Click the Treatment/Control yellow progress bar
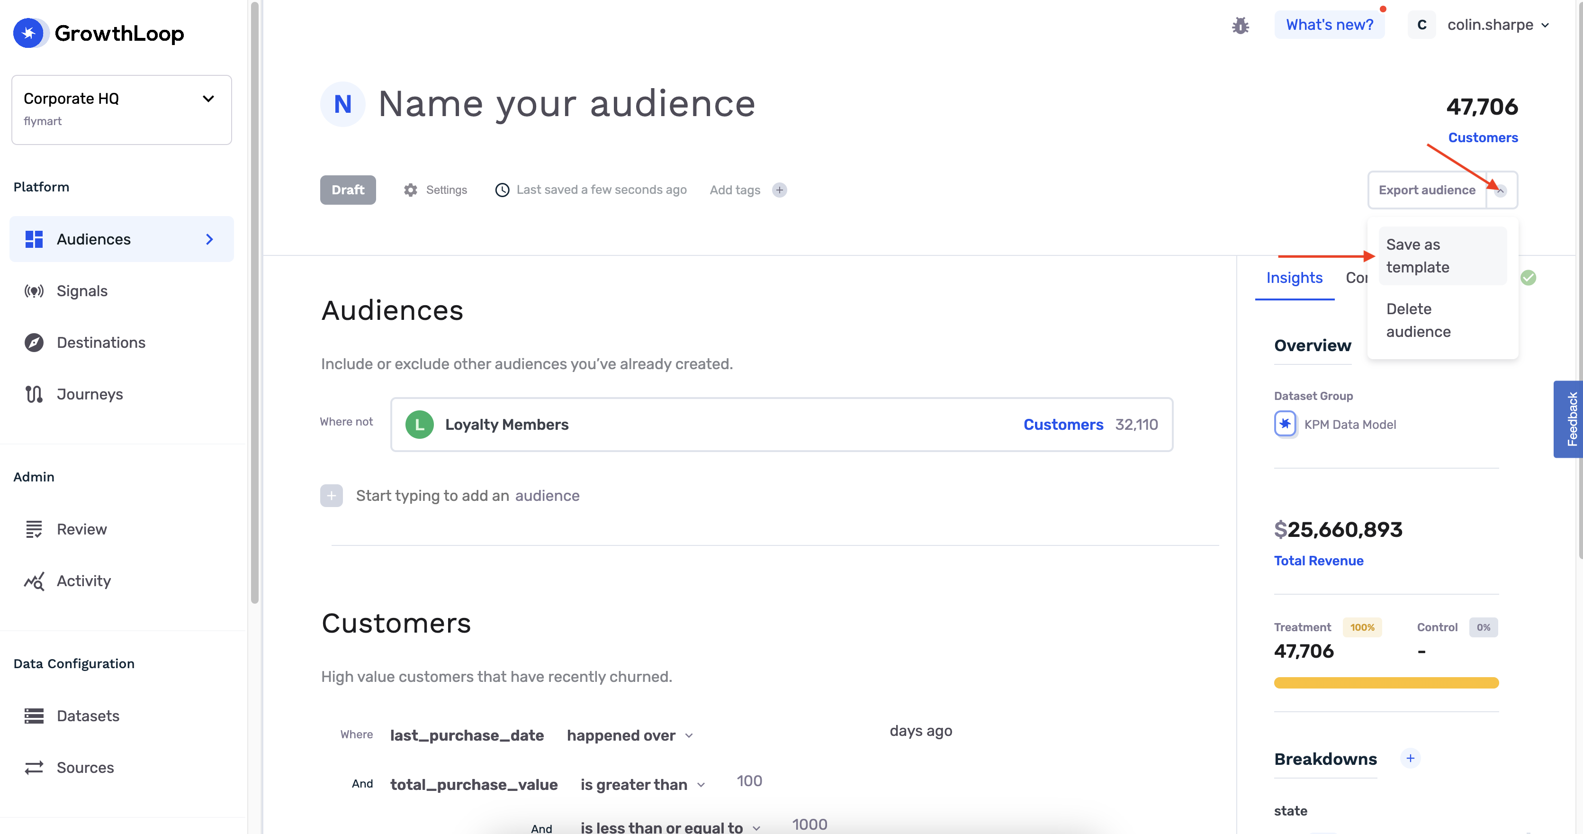 (1386, 682)
